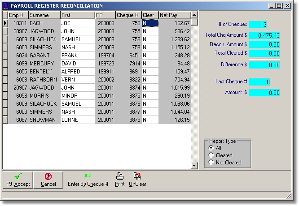Select first name JOE cell for BACH
This screenshot has width=299, height=206.
pyautogui.click(x=77, y=23)
